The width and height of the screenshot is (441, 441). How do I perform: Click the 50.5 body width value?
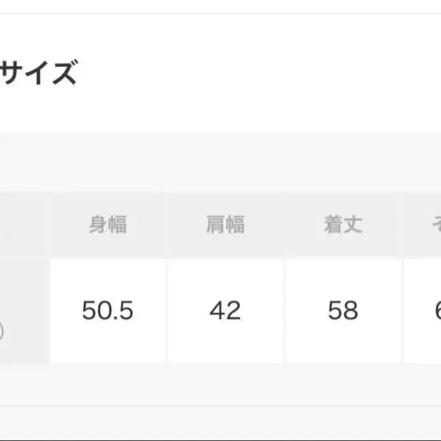108,311
